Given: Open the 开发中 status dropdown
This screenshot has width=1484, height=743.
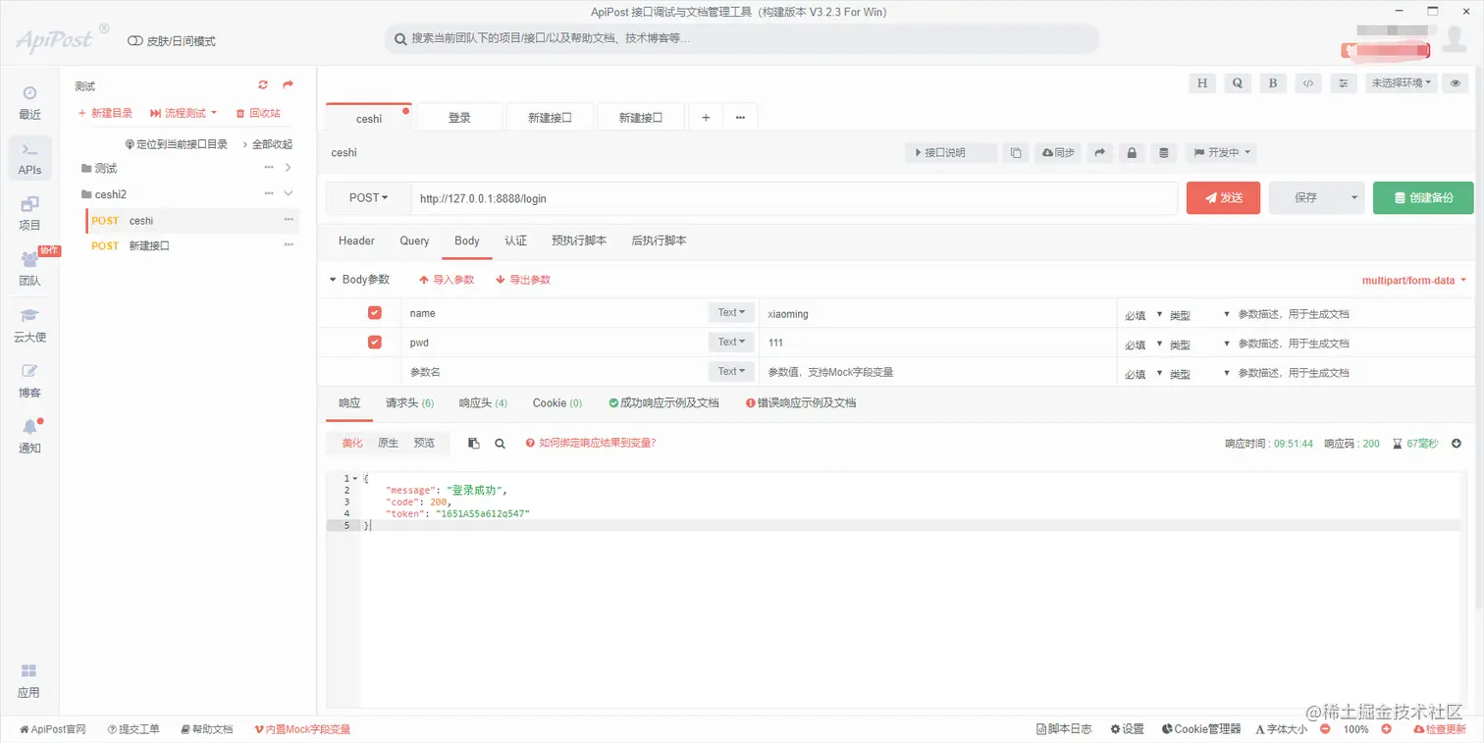Looking at the screenshot, I should 1222,153.
